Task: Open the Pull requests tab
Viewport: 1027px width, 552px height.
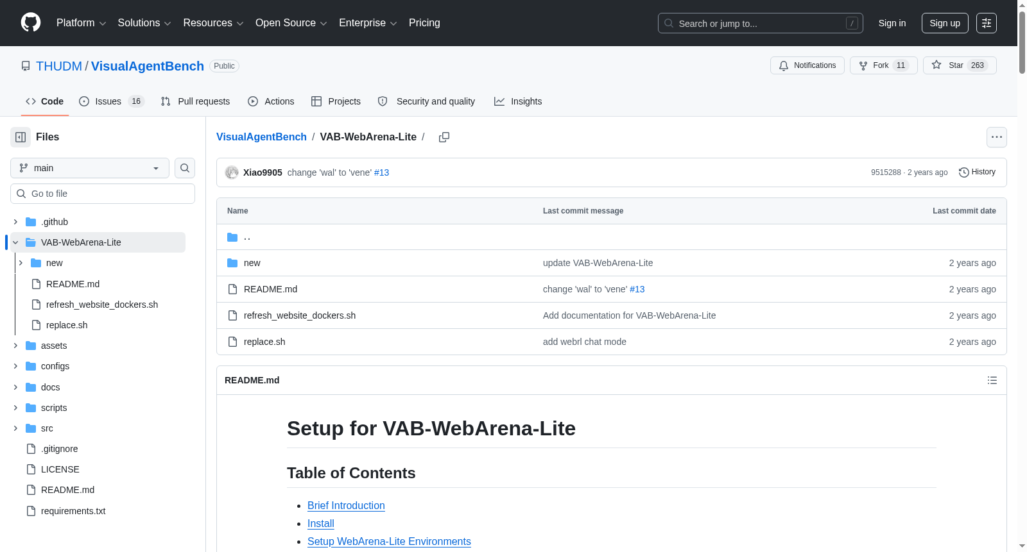Action: click(195, 101)
